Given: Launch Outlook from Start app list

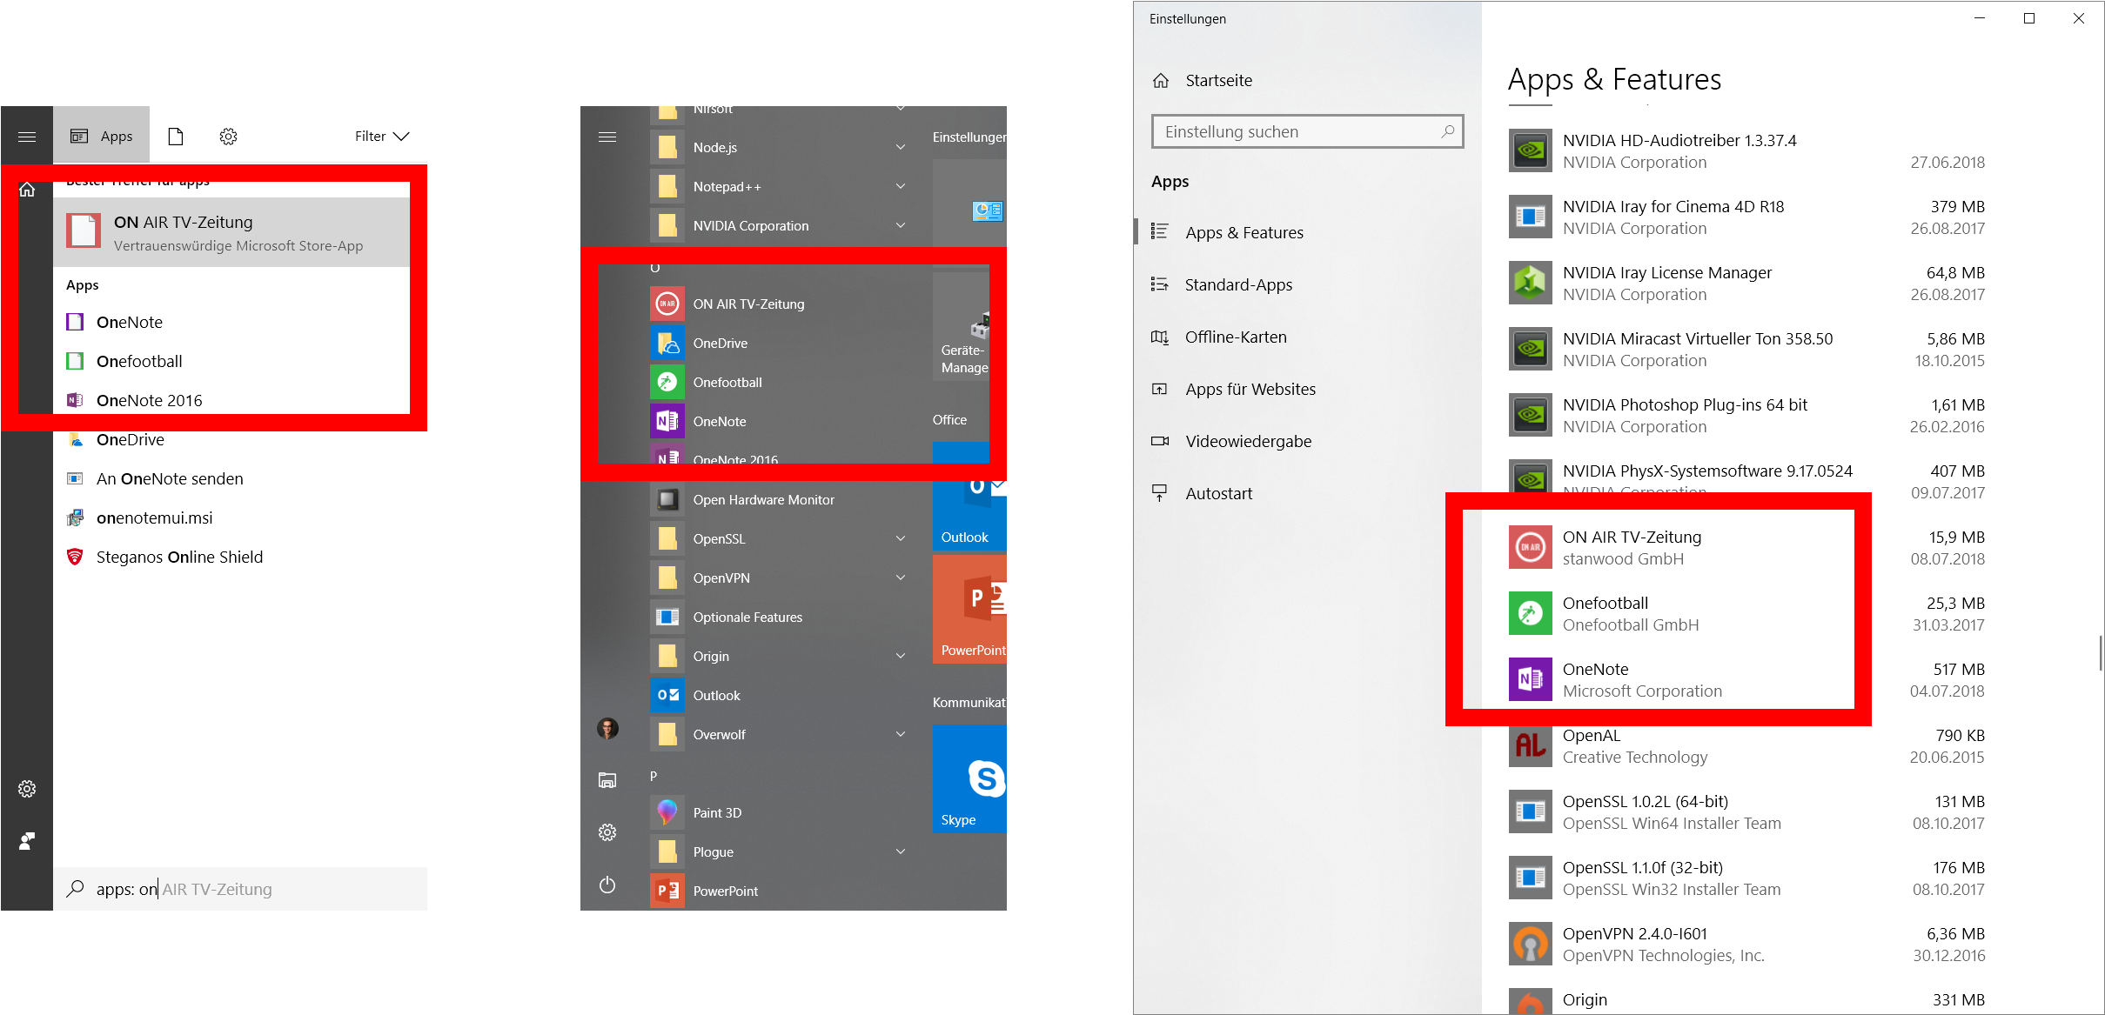Looking at the screenshot, I should click(x=779, y=695).
